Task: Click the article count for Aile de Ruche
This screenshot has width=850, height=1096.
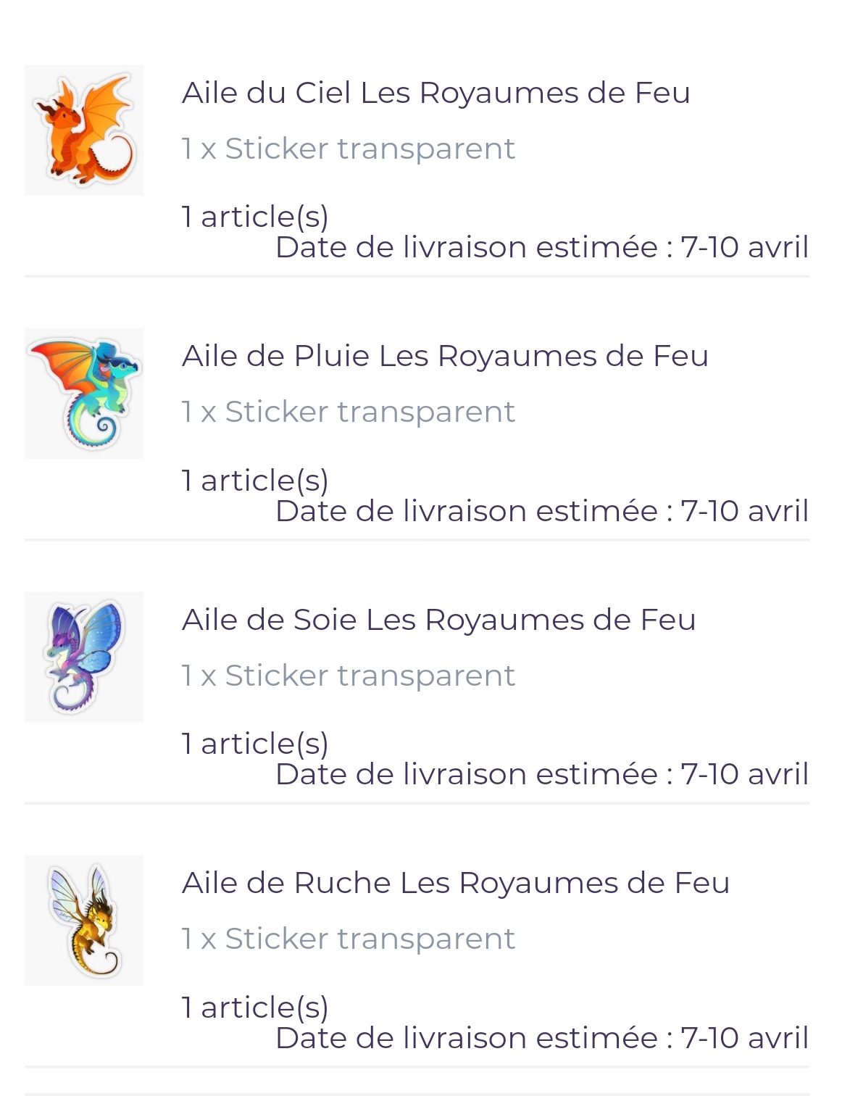Action: pos(255,1007)
